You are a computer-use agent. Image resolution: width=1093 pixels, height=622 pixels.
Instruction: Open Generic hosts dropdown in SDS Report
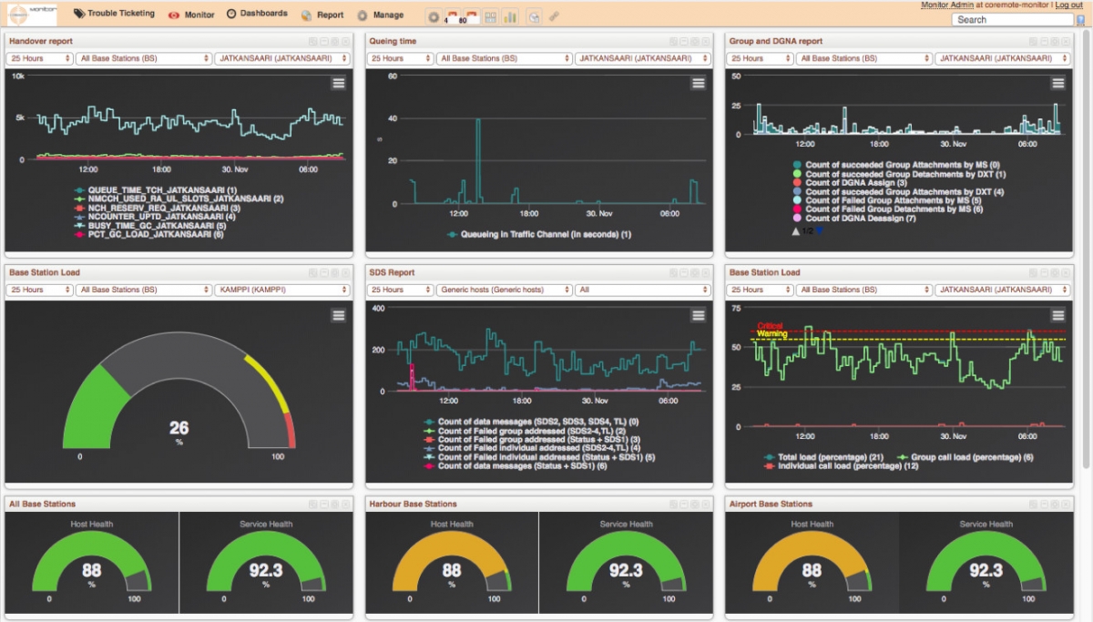point(504,290)
